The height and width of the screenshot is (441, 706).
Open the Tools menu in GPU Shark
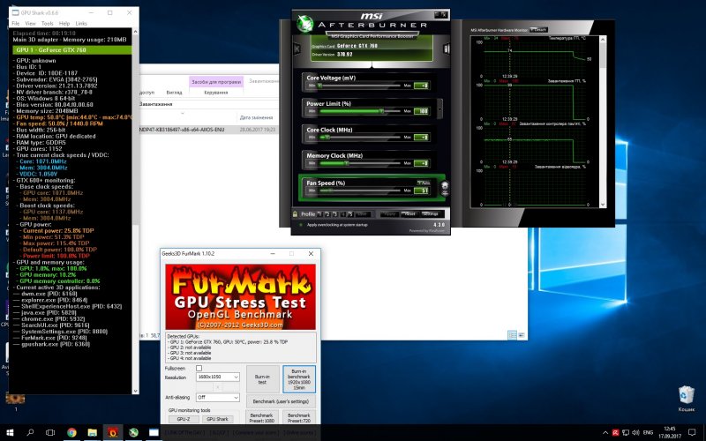(x=48, y=23)
